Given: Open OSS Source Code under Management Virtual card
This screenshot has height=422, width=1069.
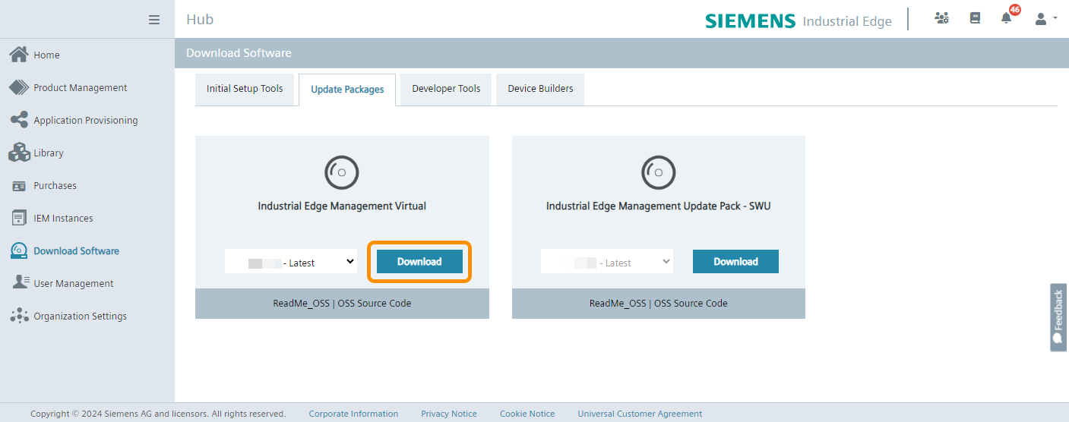Looking at the screenshot, I should click(x=375, y=303).
